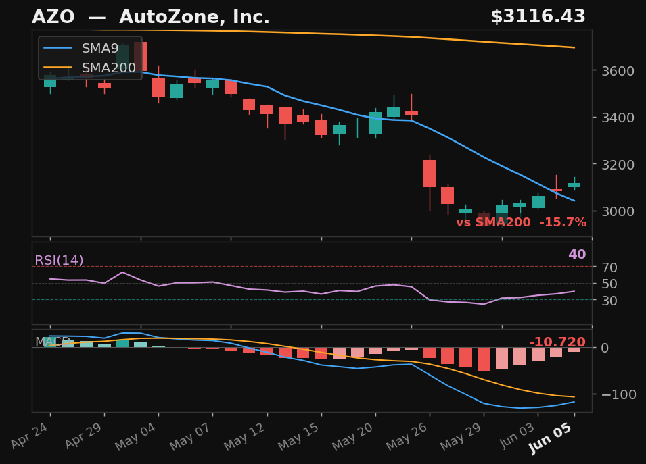Screen dimensions: 646x464
Task: Click the vs SMA200 -15.7% annotation
Action: (521, 222)
